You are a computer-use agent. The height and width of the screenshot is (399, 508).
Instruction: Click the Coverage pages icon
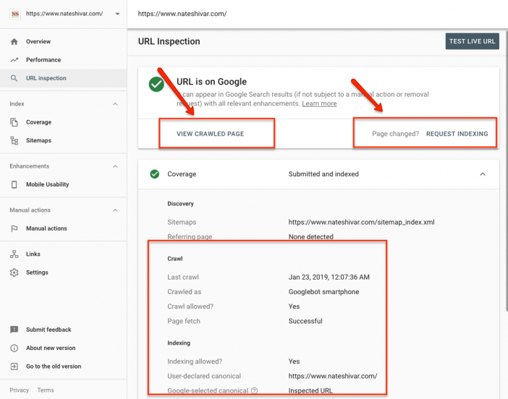[14, 122]
